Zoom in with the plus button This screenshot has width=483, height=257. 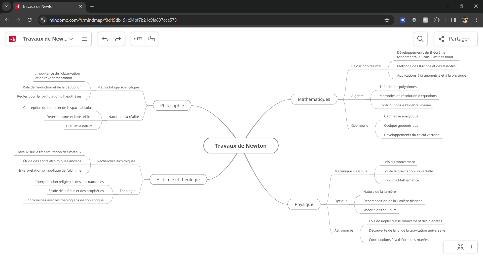click(472, 247)
